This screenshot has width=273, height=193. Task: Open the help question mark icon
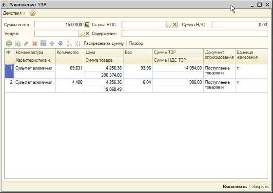32,13
